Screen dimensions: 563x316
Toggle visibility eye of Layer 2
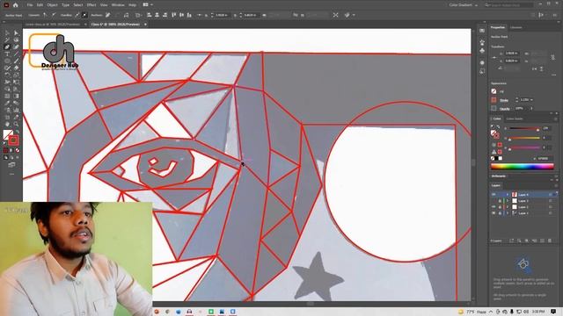coord(494,207)
